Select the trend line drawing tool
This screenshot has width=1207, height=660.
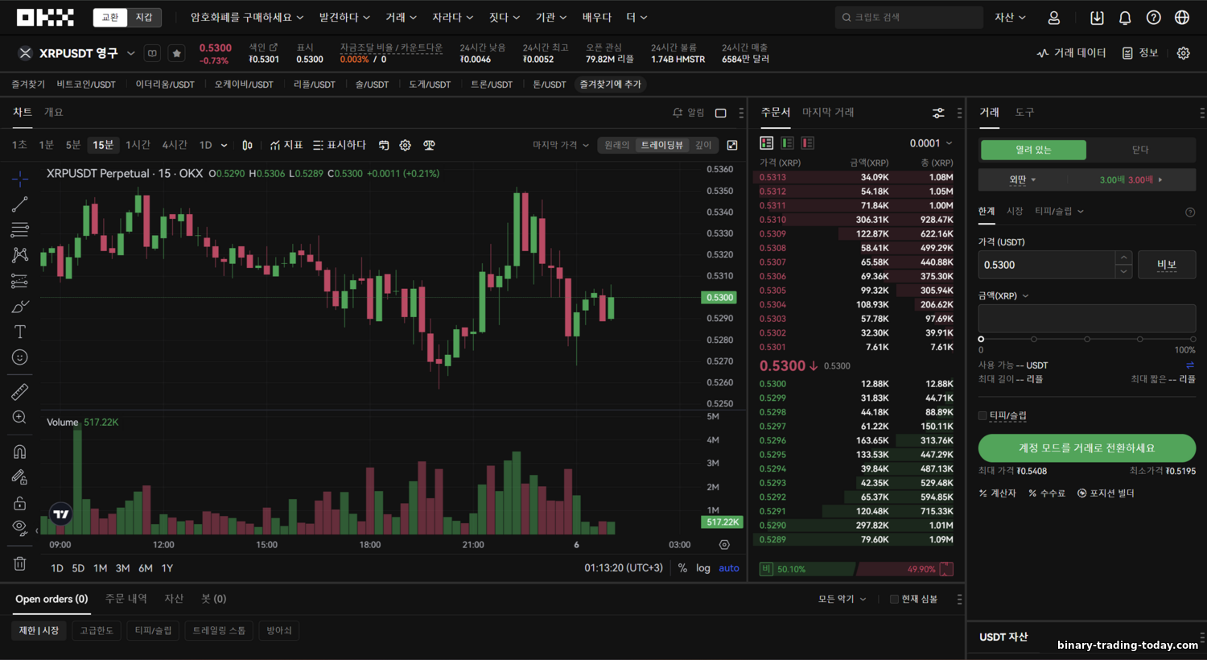(20, 204)
